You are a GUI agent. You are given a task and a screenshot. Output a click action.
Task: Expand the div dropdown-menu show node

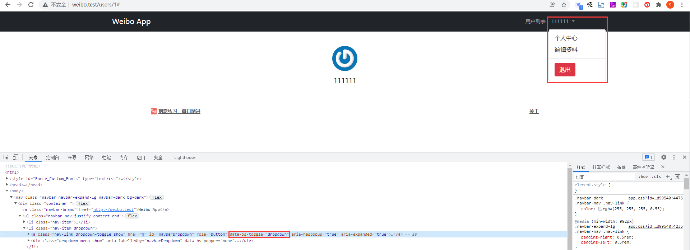tap(28, 240)
